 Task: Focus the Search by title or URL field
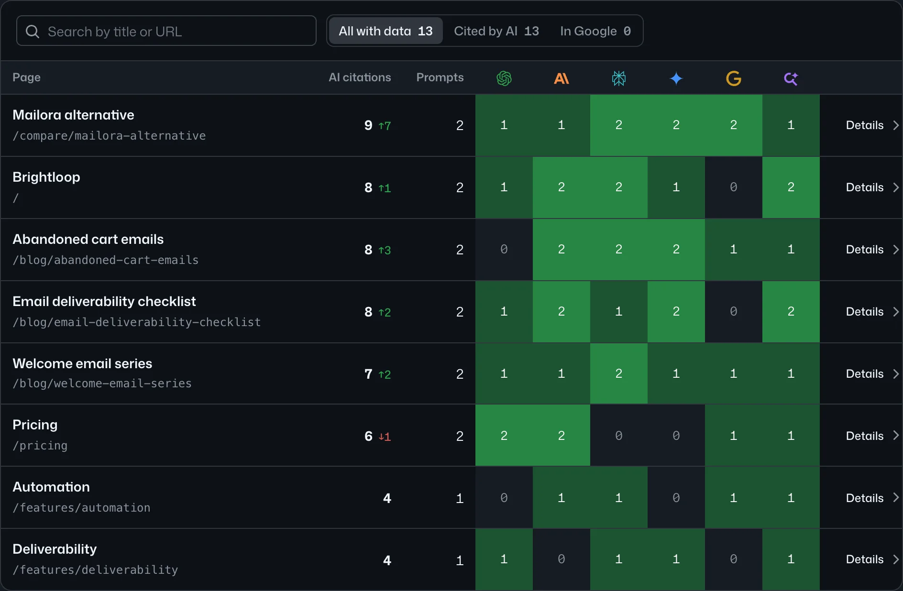tap(166, 31)
